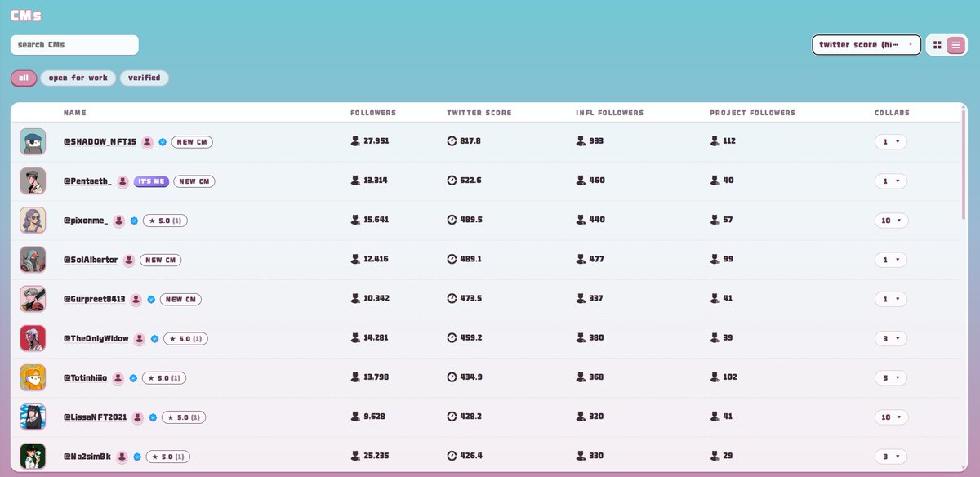980x477 pixels.
Task: Click the pink profile icon beside @SHADOW_NFT15
Action: (147, 142)
